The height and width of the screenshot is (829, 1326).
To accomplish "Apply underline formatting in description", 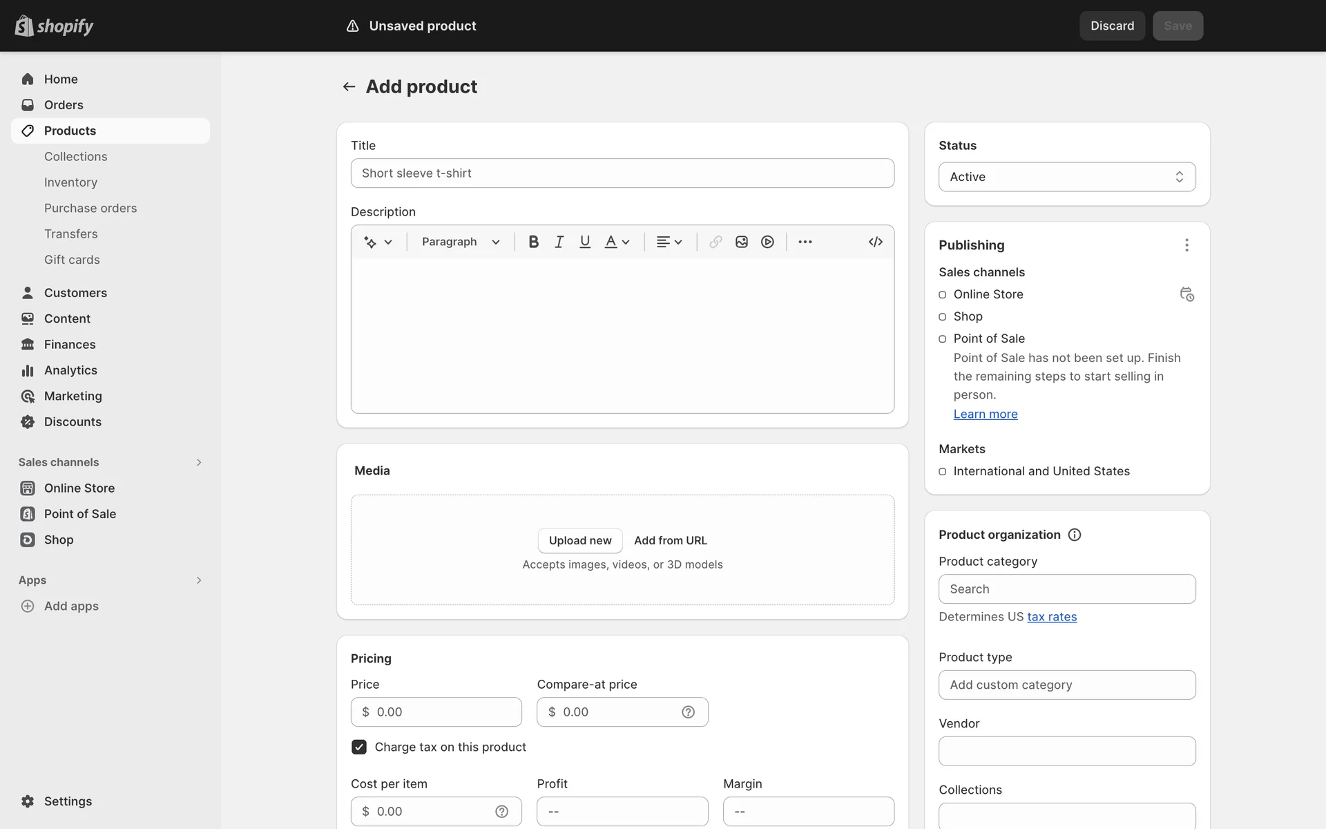I will point(585,242).
